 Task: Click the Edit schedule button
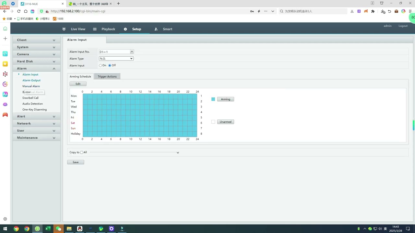pyautogui.click(x=78, y=84)
